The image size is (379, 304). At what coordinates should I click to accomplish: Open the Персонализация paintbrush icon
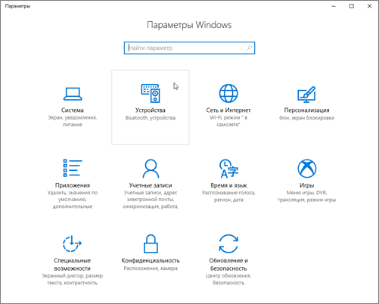click(306, 95)
